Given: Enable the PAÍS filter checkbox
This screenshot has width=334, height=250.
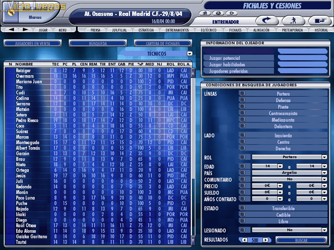Looking at the screenshot, I should point(242,172).
